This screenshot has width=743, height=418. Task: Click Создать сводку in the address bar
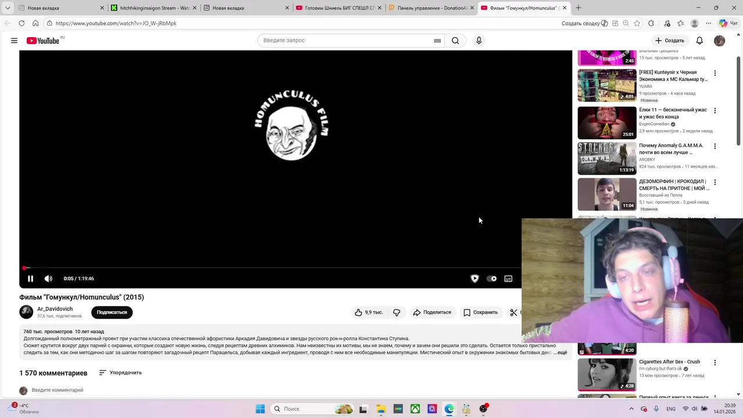pos(585,23)
